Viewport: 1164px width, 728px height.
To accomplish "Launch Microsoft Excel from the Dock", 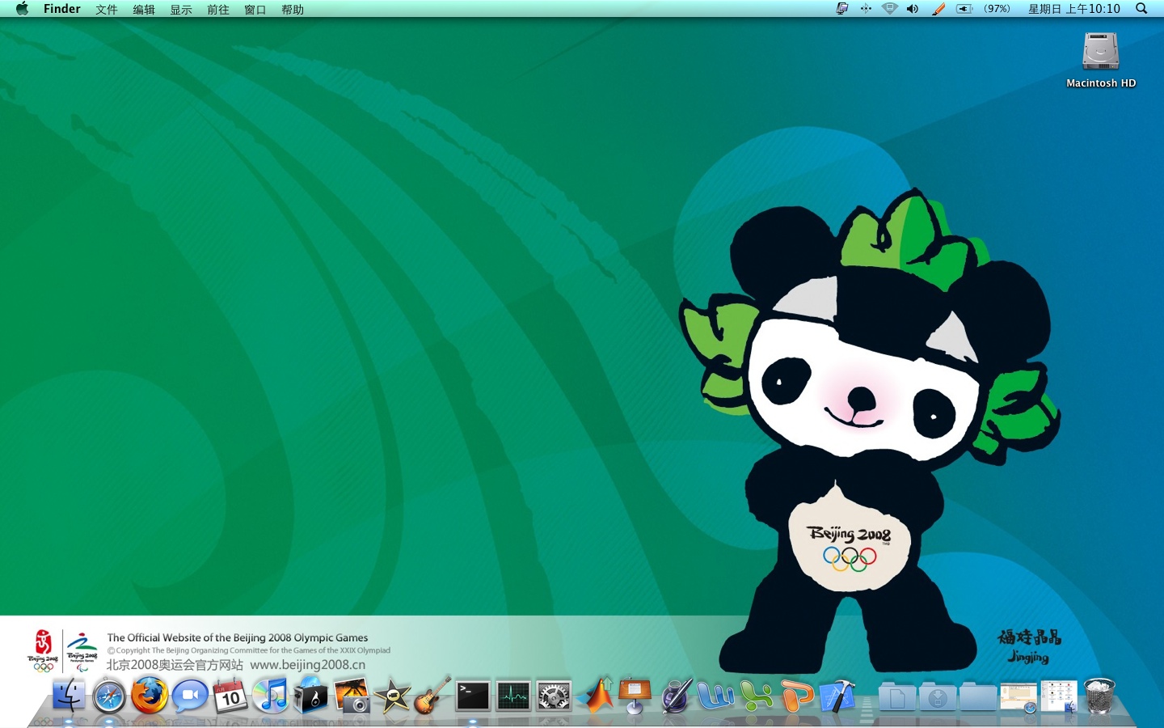I will pyautogui.click(x=756, y=696).
